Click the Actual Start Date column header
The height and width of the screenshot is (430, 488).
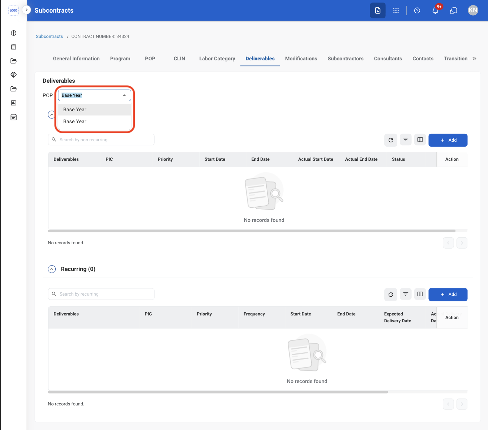pos(316,159)
